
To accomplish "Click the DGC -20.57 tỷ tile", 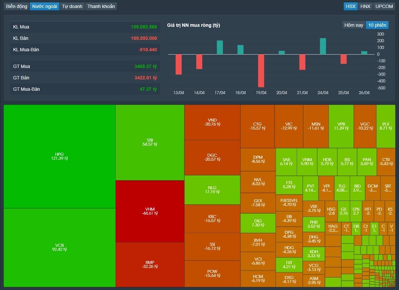I will click(212, 158).
